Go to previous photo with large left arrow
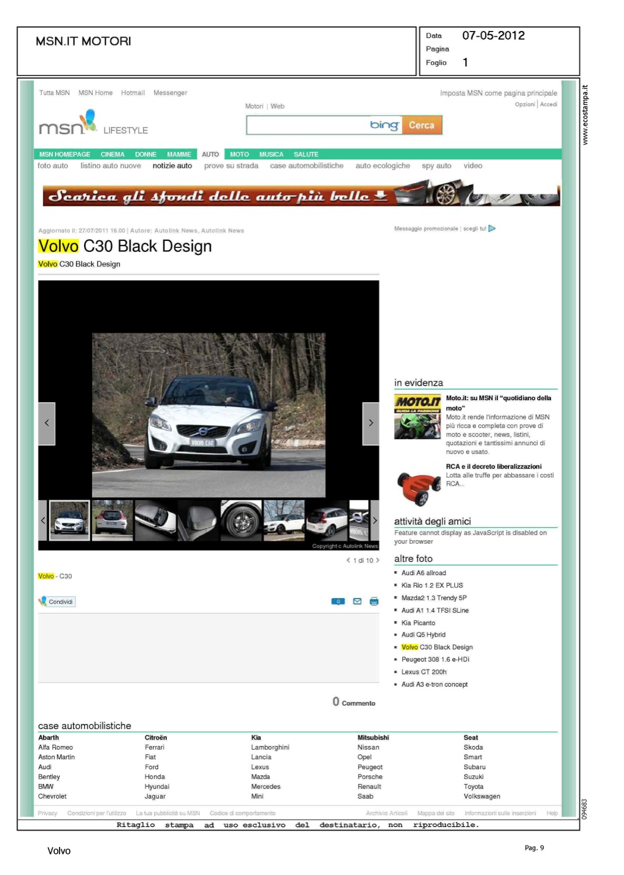The height and width of the screenshot is (875, 624). point(47,423)
